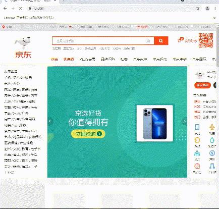Screen dimensions: 219x209
Task: Select the 男装/女装/童装/内衣 category row
Action: tap(21, 95)
